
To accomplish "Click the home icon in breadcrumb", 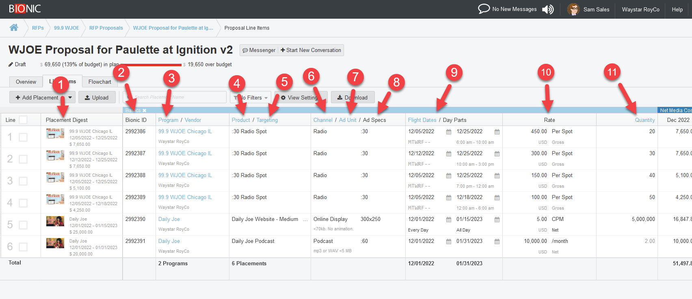I will (14, 28).
